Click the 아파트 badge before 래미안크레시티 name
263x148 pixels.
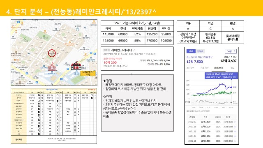pos(106,50)
